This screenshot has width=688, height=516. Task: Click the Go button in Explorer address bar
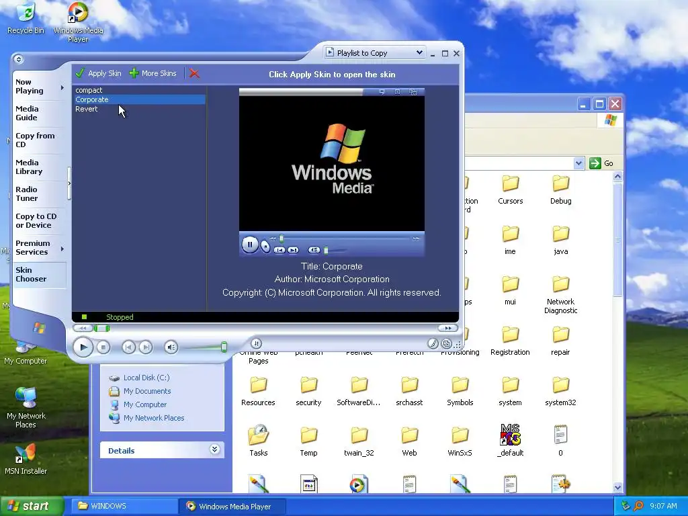(601, 163)
